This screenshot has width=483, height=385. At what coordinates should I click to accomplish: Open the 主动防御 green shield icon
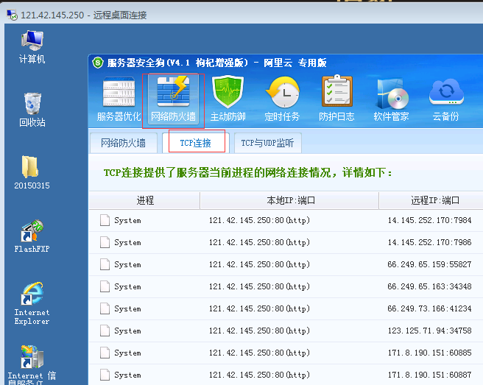point(228,99)
